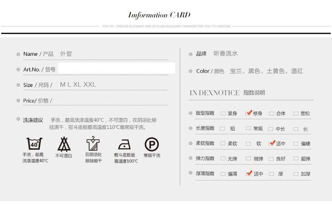The image size is (332, 204).
Task: Click the 听香流水 brand name
Action: click(x=226, y=54)
